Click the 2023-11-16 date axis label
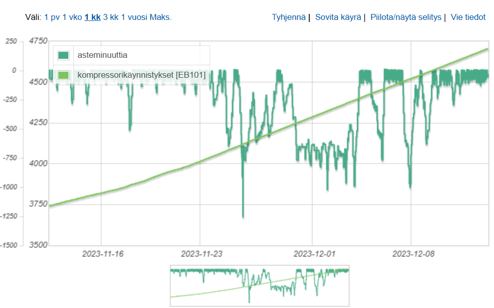 102,254
